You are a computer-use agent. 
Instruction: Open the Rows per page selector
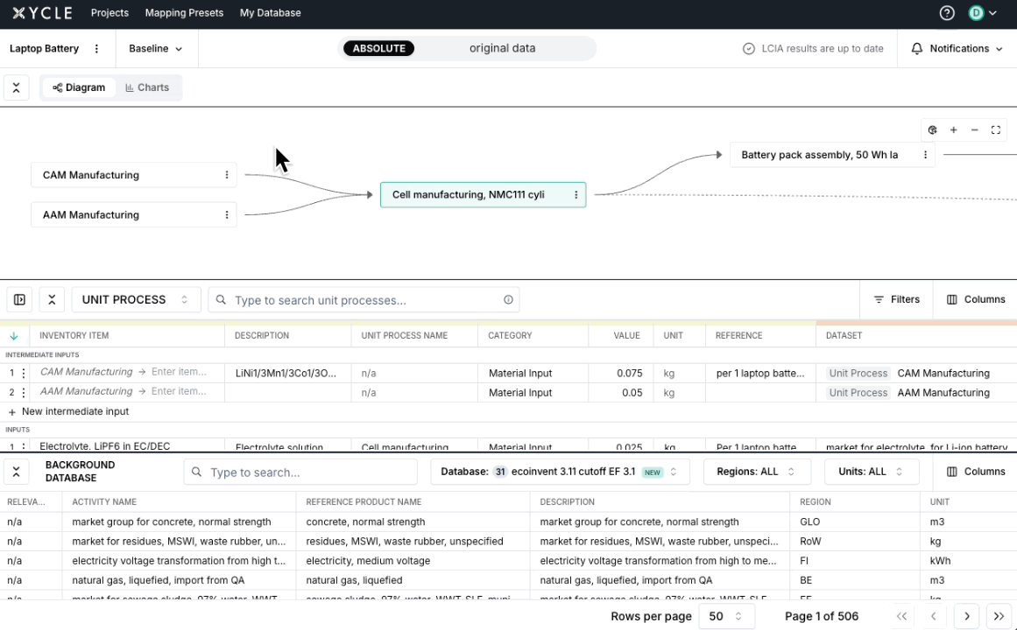(x=726, y=616)
